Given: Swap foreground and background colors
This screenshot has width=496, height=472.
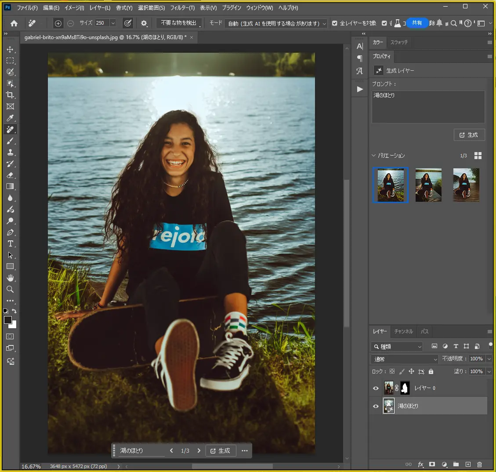Looking at the screenshot, I should 14,311.
